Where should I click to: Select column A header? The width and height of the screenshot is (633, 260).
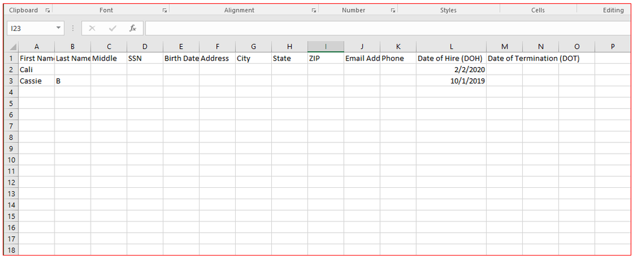[37, 47]
